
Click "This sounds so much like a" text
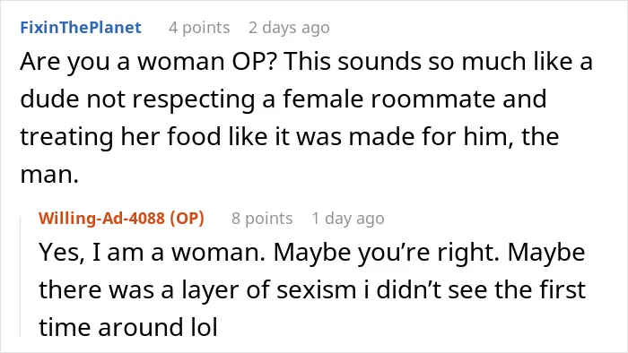pos(439,62)
